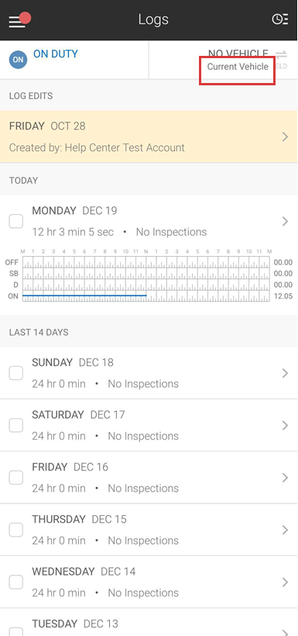Image resolution: width=298 pixels, height=636 pixels.
Task: Open Sunday Dec 18 log chevron
Action: [x=285, y=373]
